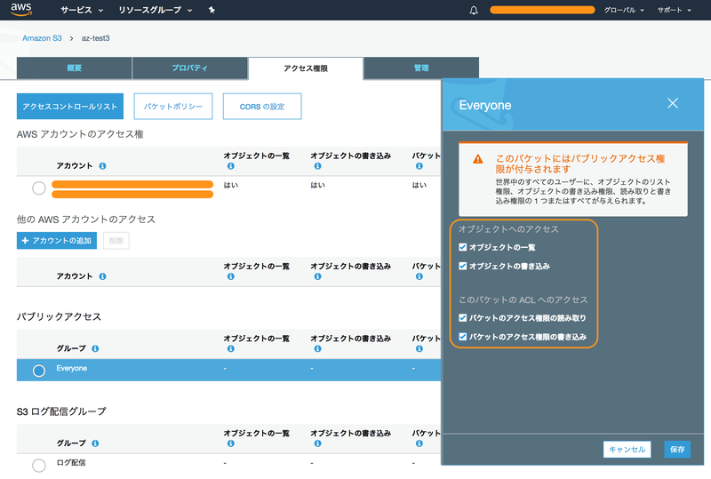Viewport: 711px width, 479px height.
Task: Select the ログ配信 group radio button
Action: coord(39,465)
